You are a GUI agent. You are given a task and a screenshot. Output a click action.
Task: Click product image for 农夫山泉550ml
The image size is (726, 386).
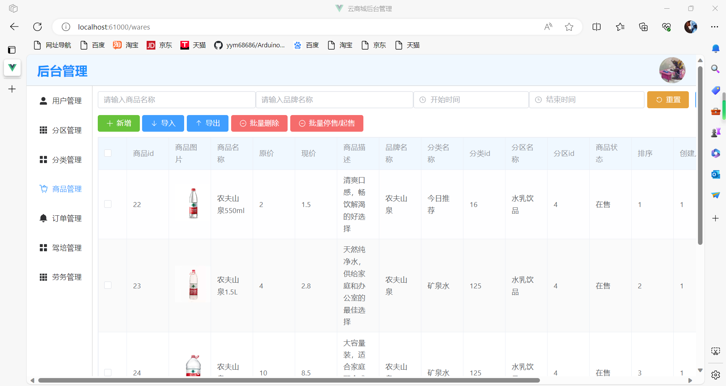(193, 204)
